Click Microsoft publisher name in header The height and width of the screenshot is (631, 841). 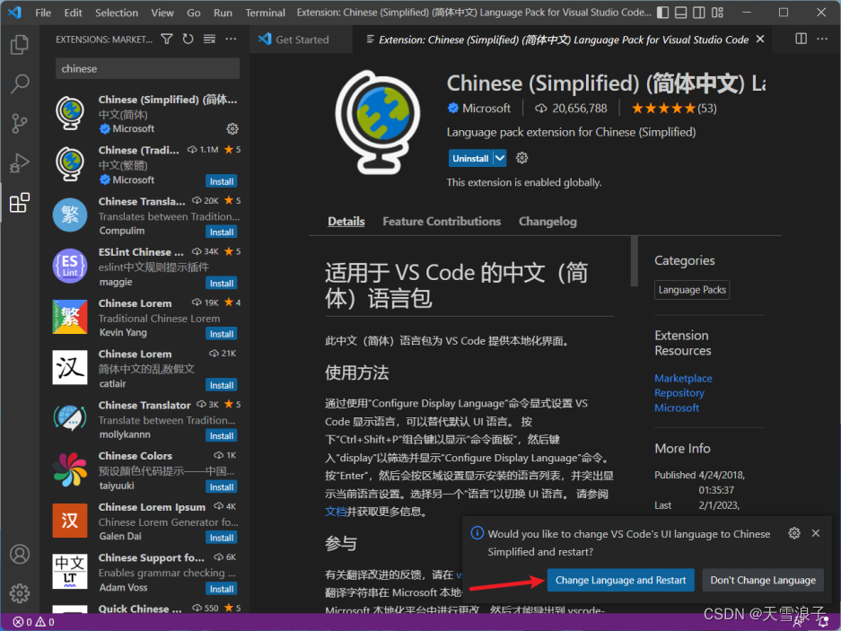[x=486, y=109]
